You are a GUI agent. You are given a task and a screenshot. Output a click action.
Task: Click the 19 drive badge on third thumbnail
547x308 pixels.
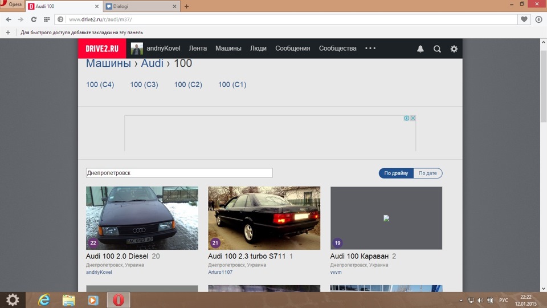pyautogui.click(x=337, y=243)
